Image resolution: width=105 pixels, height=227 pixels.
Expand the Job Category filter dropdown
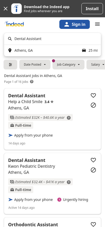pyautogui.click(x=68, y=65)
